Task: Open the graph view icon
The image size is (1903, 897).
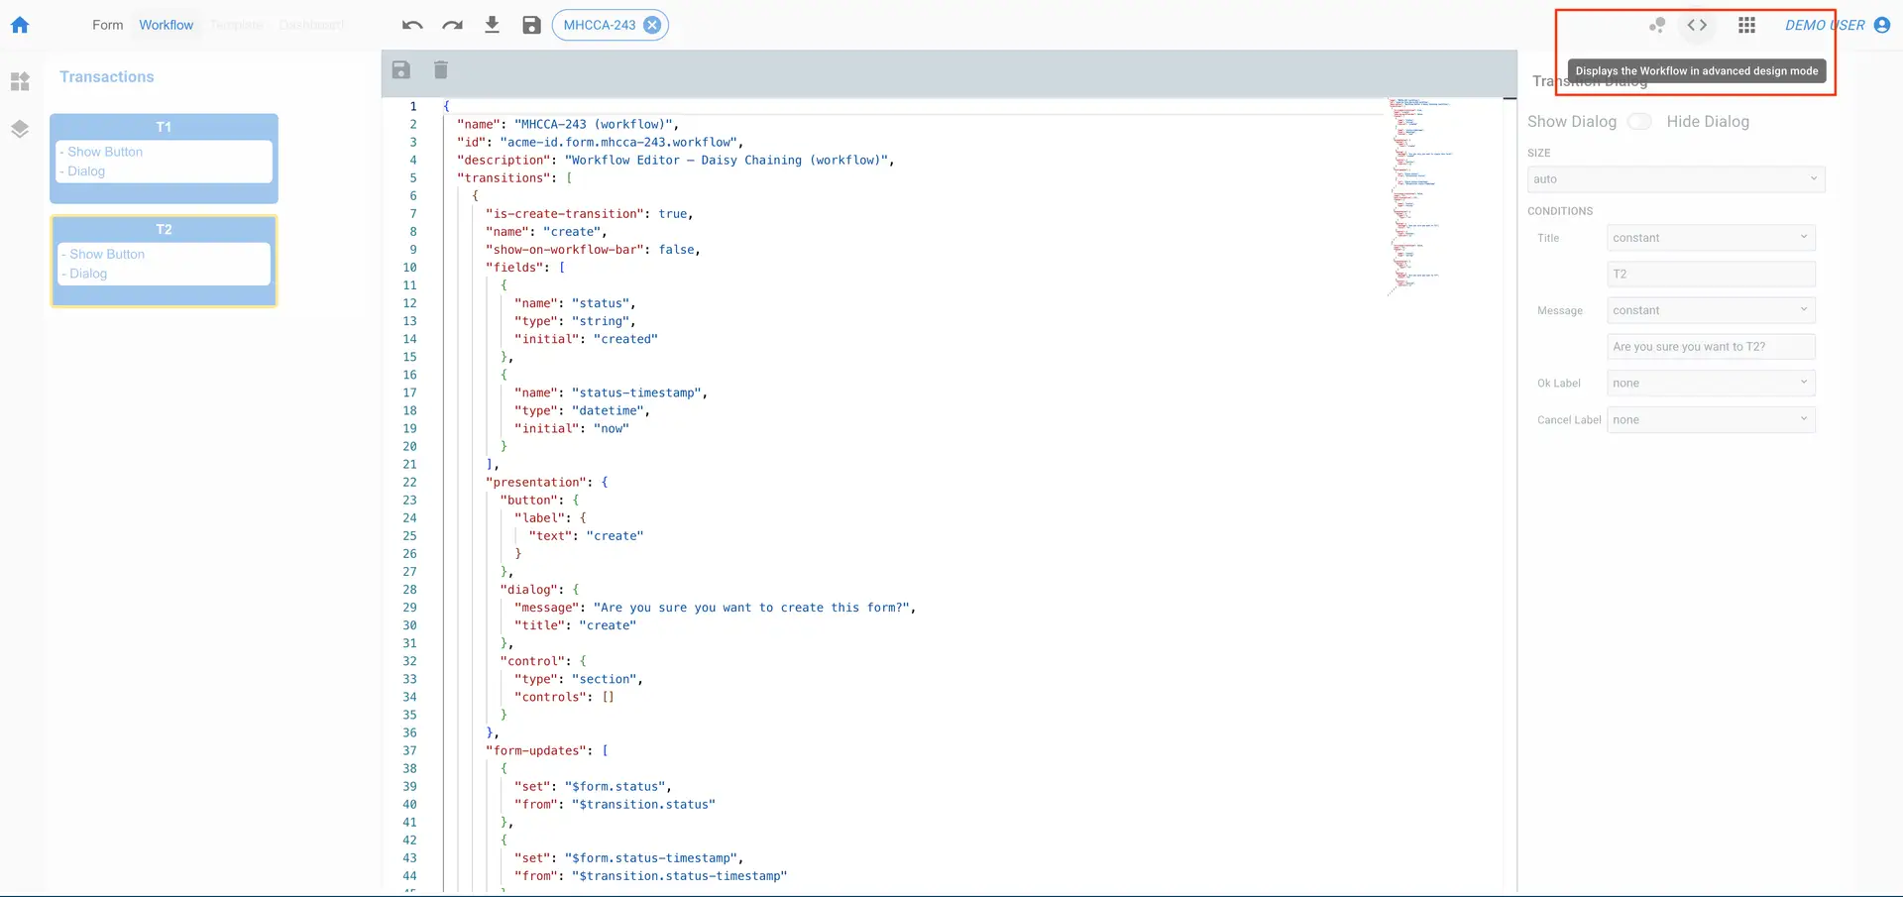Action: tap(1656, 25)
